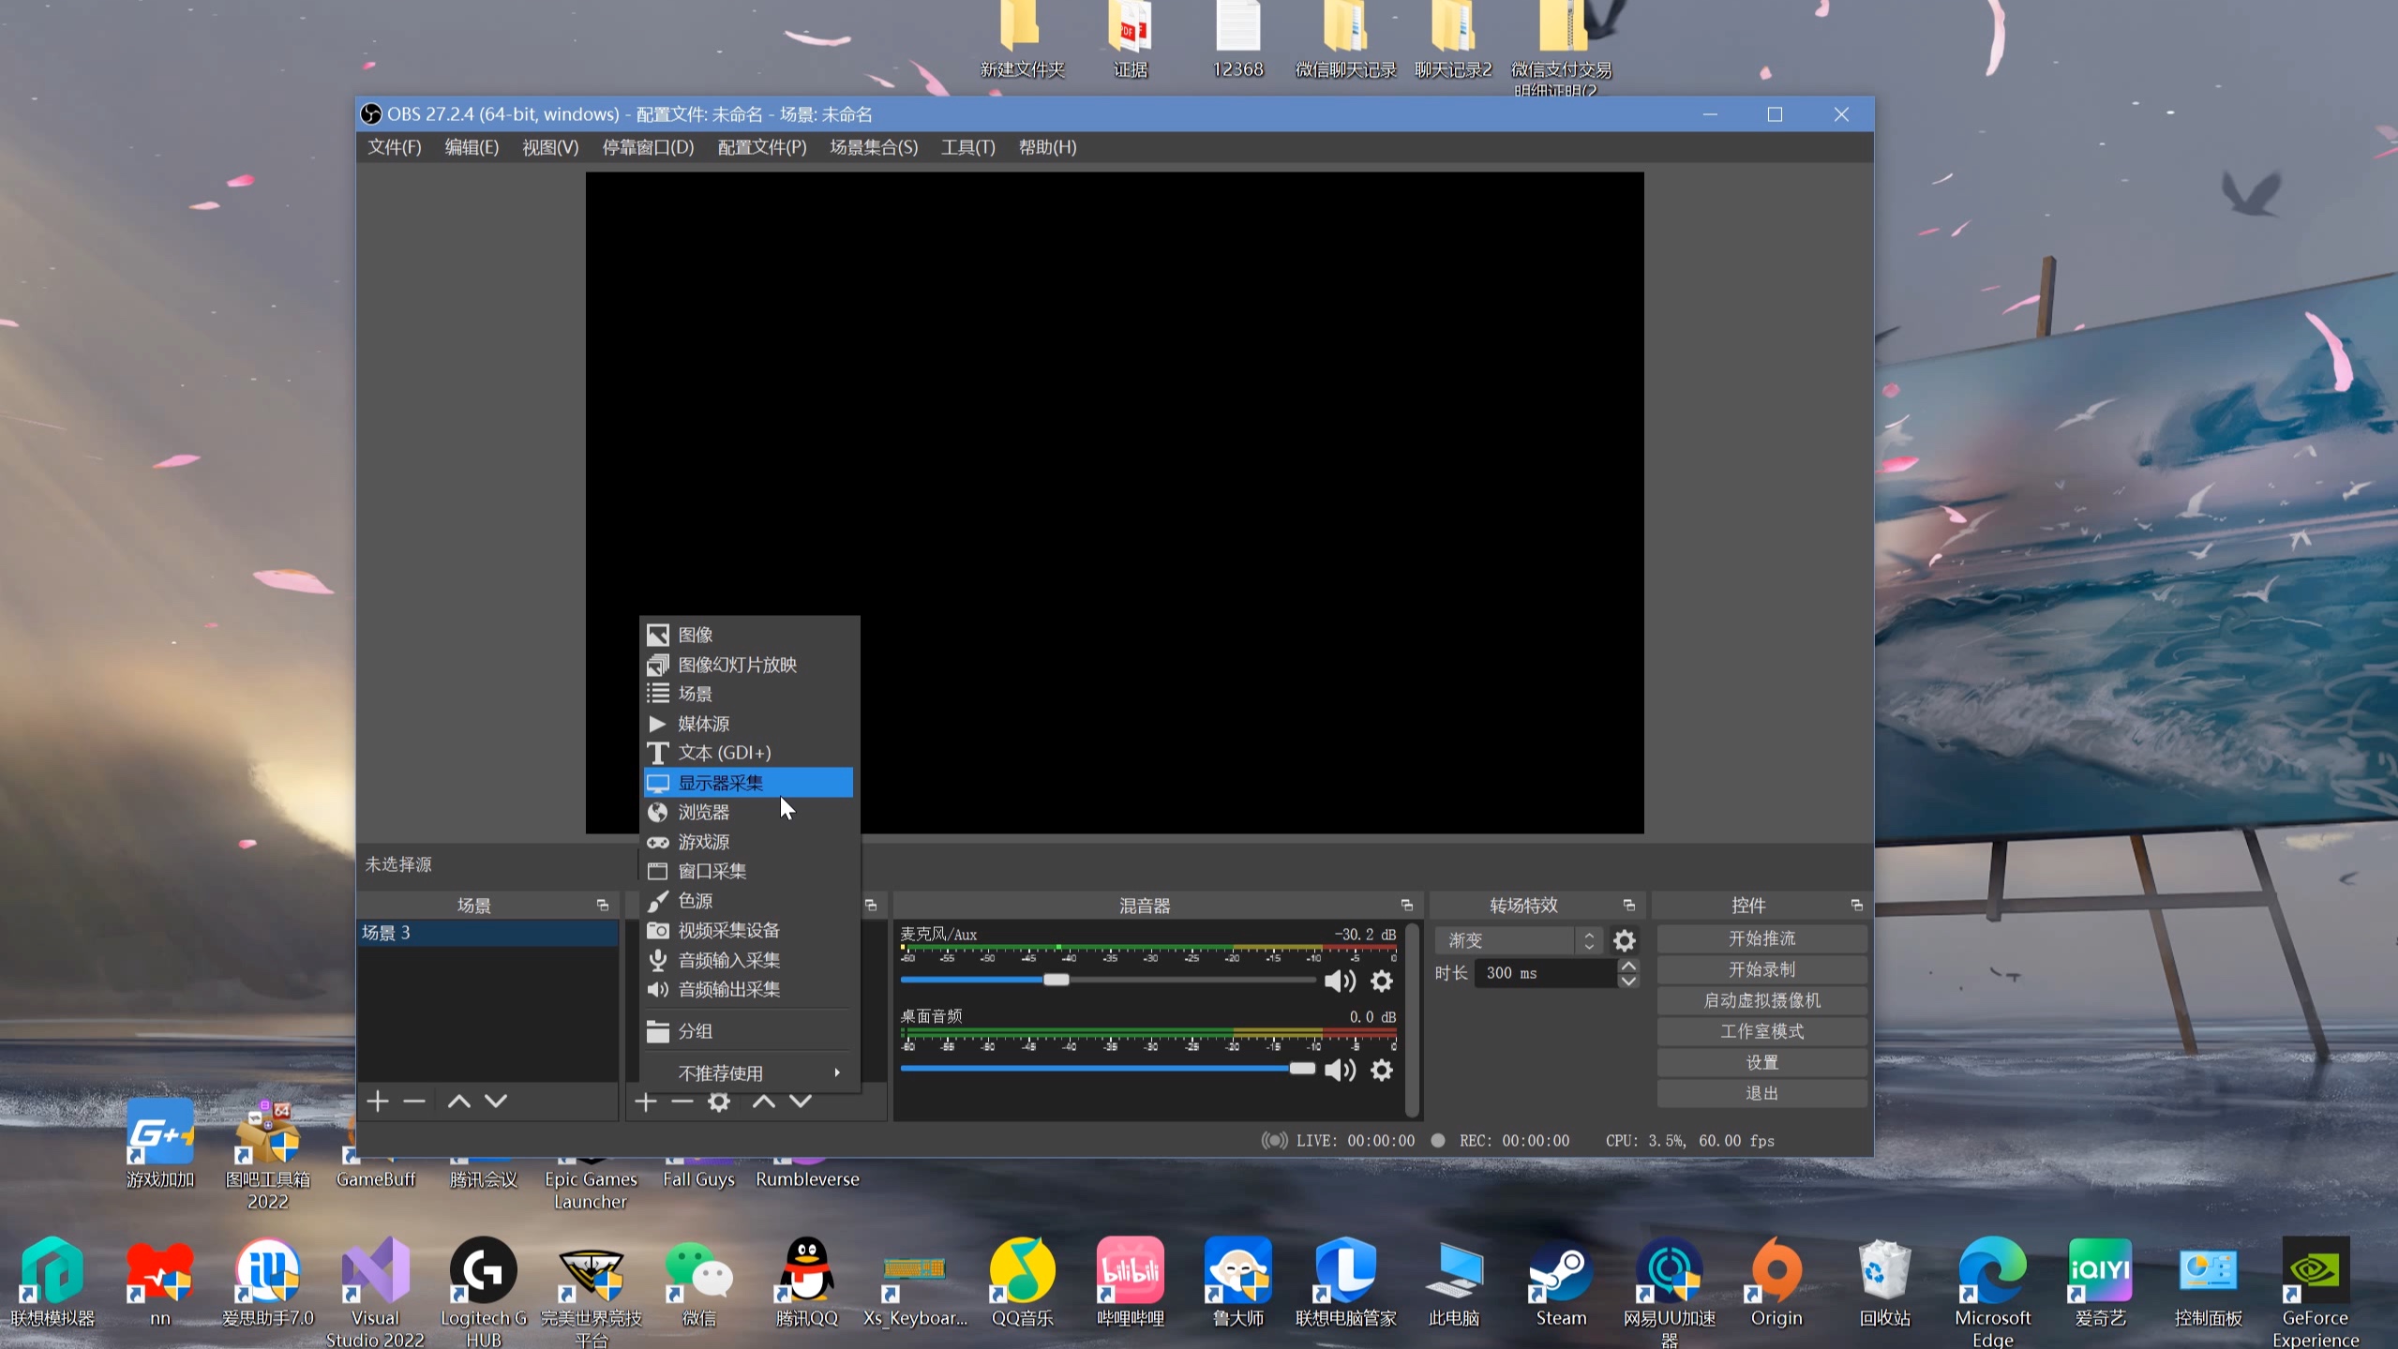Click the start recording button
2398x1349 pixels.
point(1761,969)
